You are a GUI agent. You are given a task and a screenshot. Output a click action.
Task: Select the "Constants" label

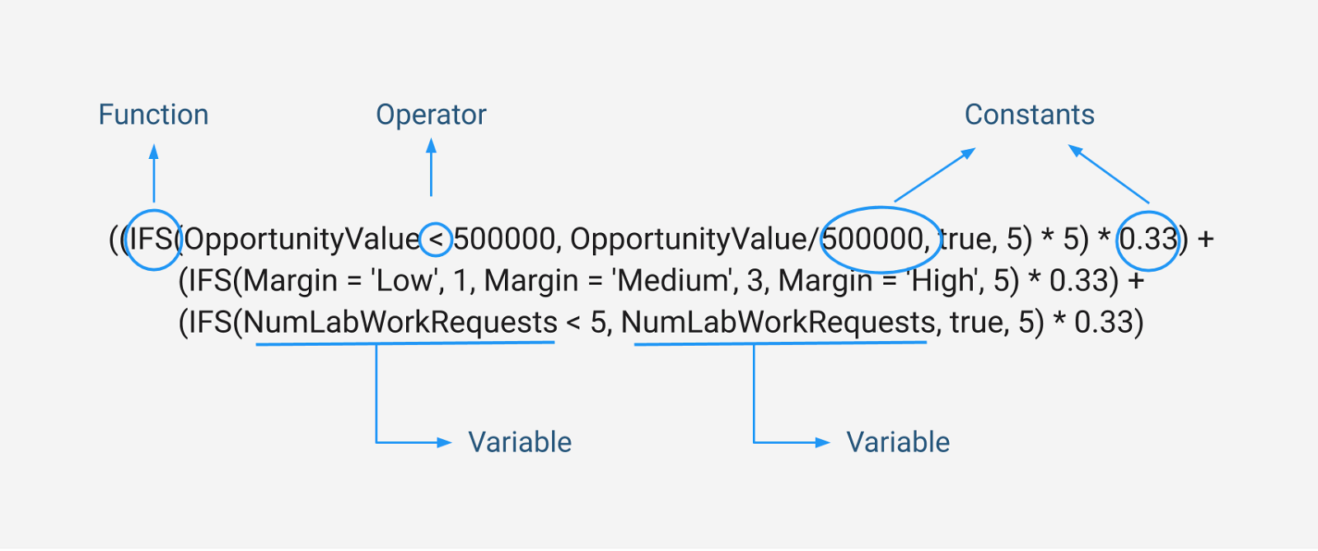click(x=1029, y=114)
